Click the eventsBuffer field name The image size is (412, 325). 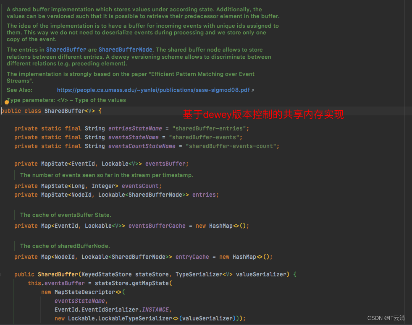pyautogui.click(x=165, y=164)
